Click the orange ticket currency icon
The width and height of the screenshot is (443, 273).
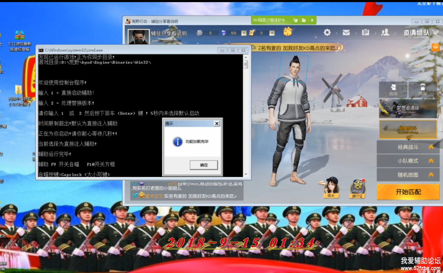tap(252, 33)
